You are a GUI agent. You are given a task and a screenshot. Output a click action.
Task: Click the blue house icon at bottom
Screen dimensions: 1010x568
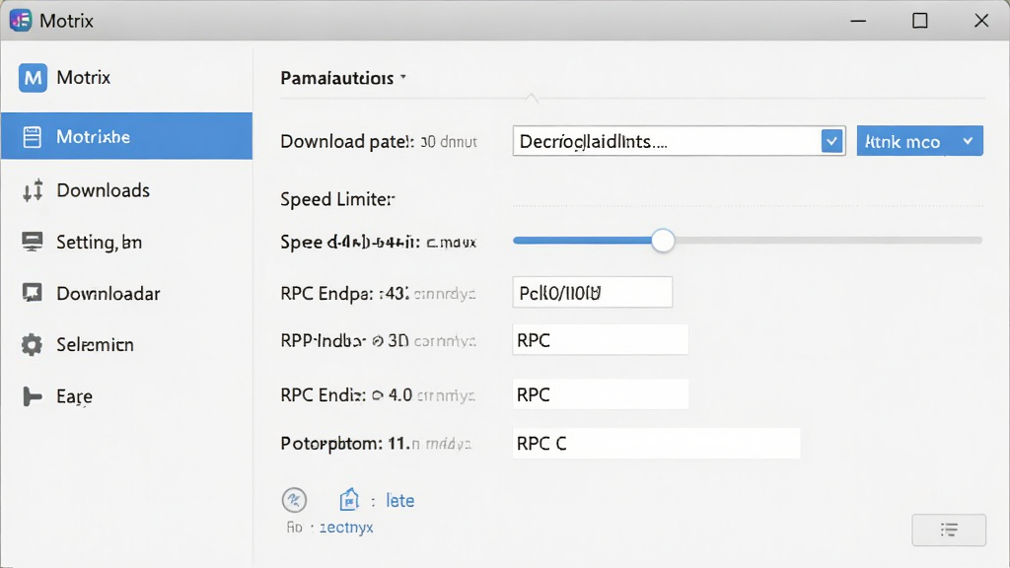tap(349, 499)
